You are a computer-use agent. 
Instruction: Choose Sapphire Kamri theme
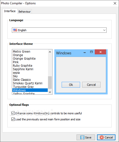coord(30,69)
